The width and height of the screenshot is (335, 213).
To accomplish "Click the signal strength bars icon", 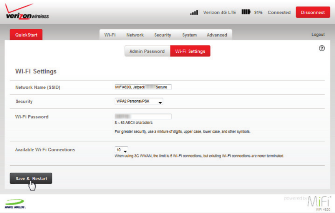I will [x=194, y=13].
